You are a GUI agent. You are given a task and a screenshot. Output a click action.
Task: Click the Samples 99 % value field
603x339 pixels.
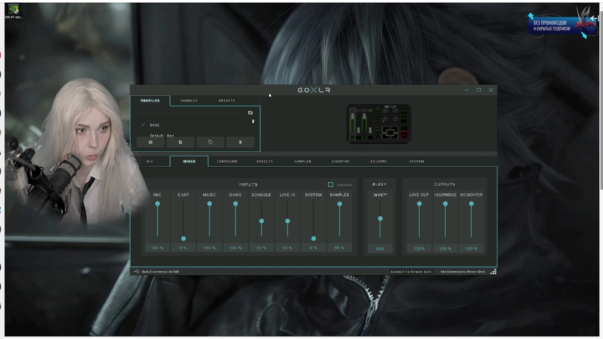[x=340, y=248]
